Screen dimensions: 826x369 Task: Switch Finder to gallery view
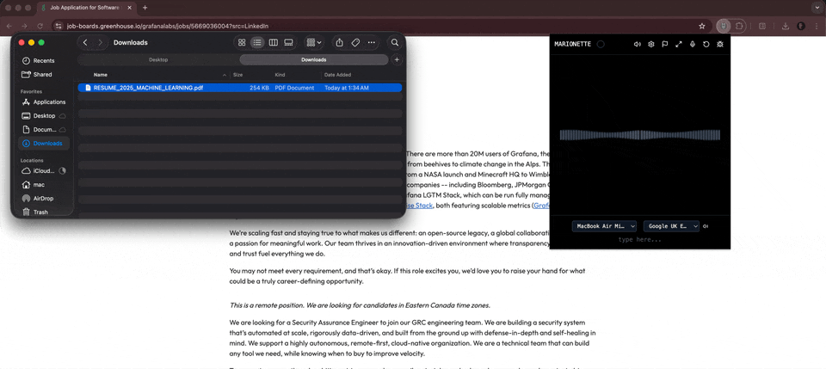point(288,43)
